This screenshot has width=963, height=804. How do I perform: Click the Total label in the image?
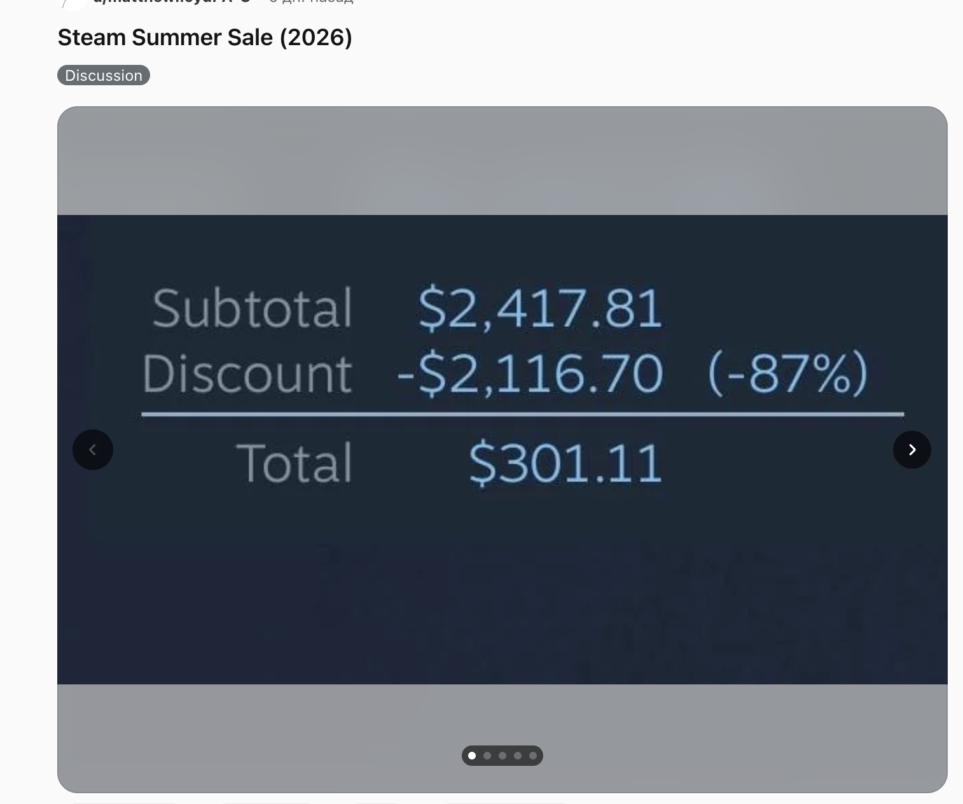pos(294,462)
